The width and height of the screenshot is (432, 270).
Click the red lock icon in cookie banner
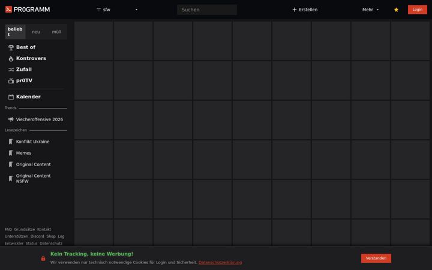click(x=43, y=258)
